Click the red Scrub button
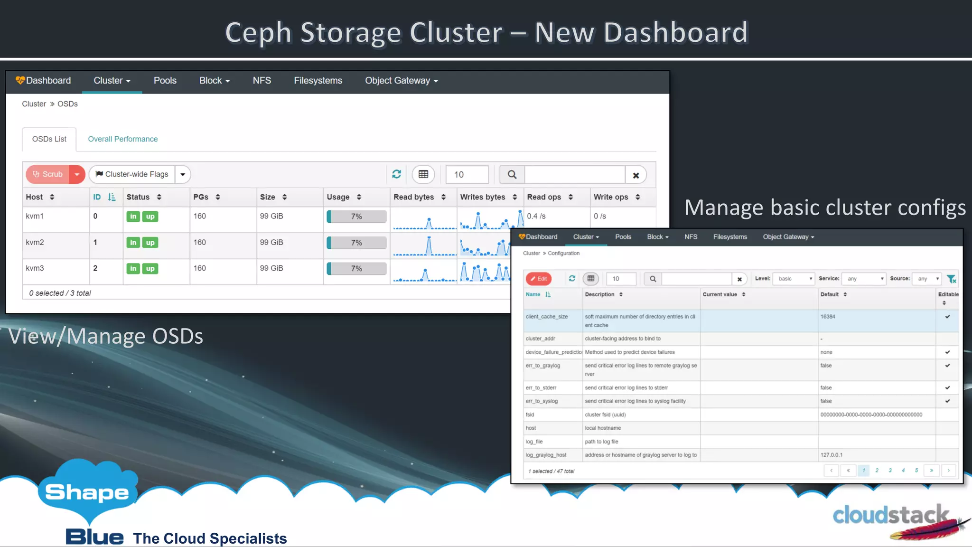The width and height of the screenshot is (972, 547). pyautogui.click(x=48, y=174)
